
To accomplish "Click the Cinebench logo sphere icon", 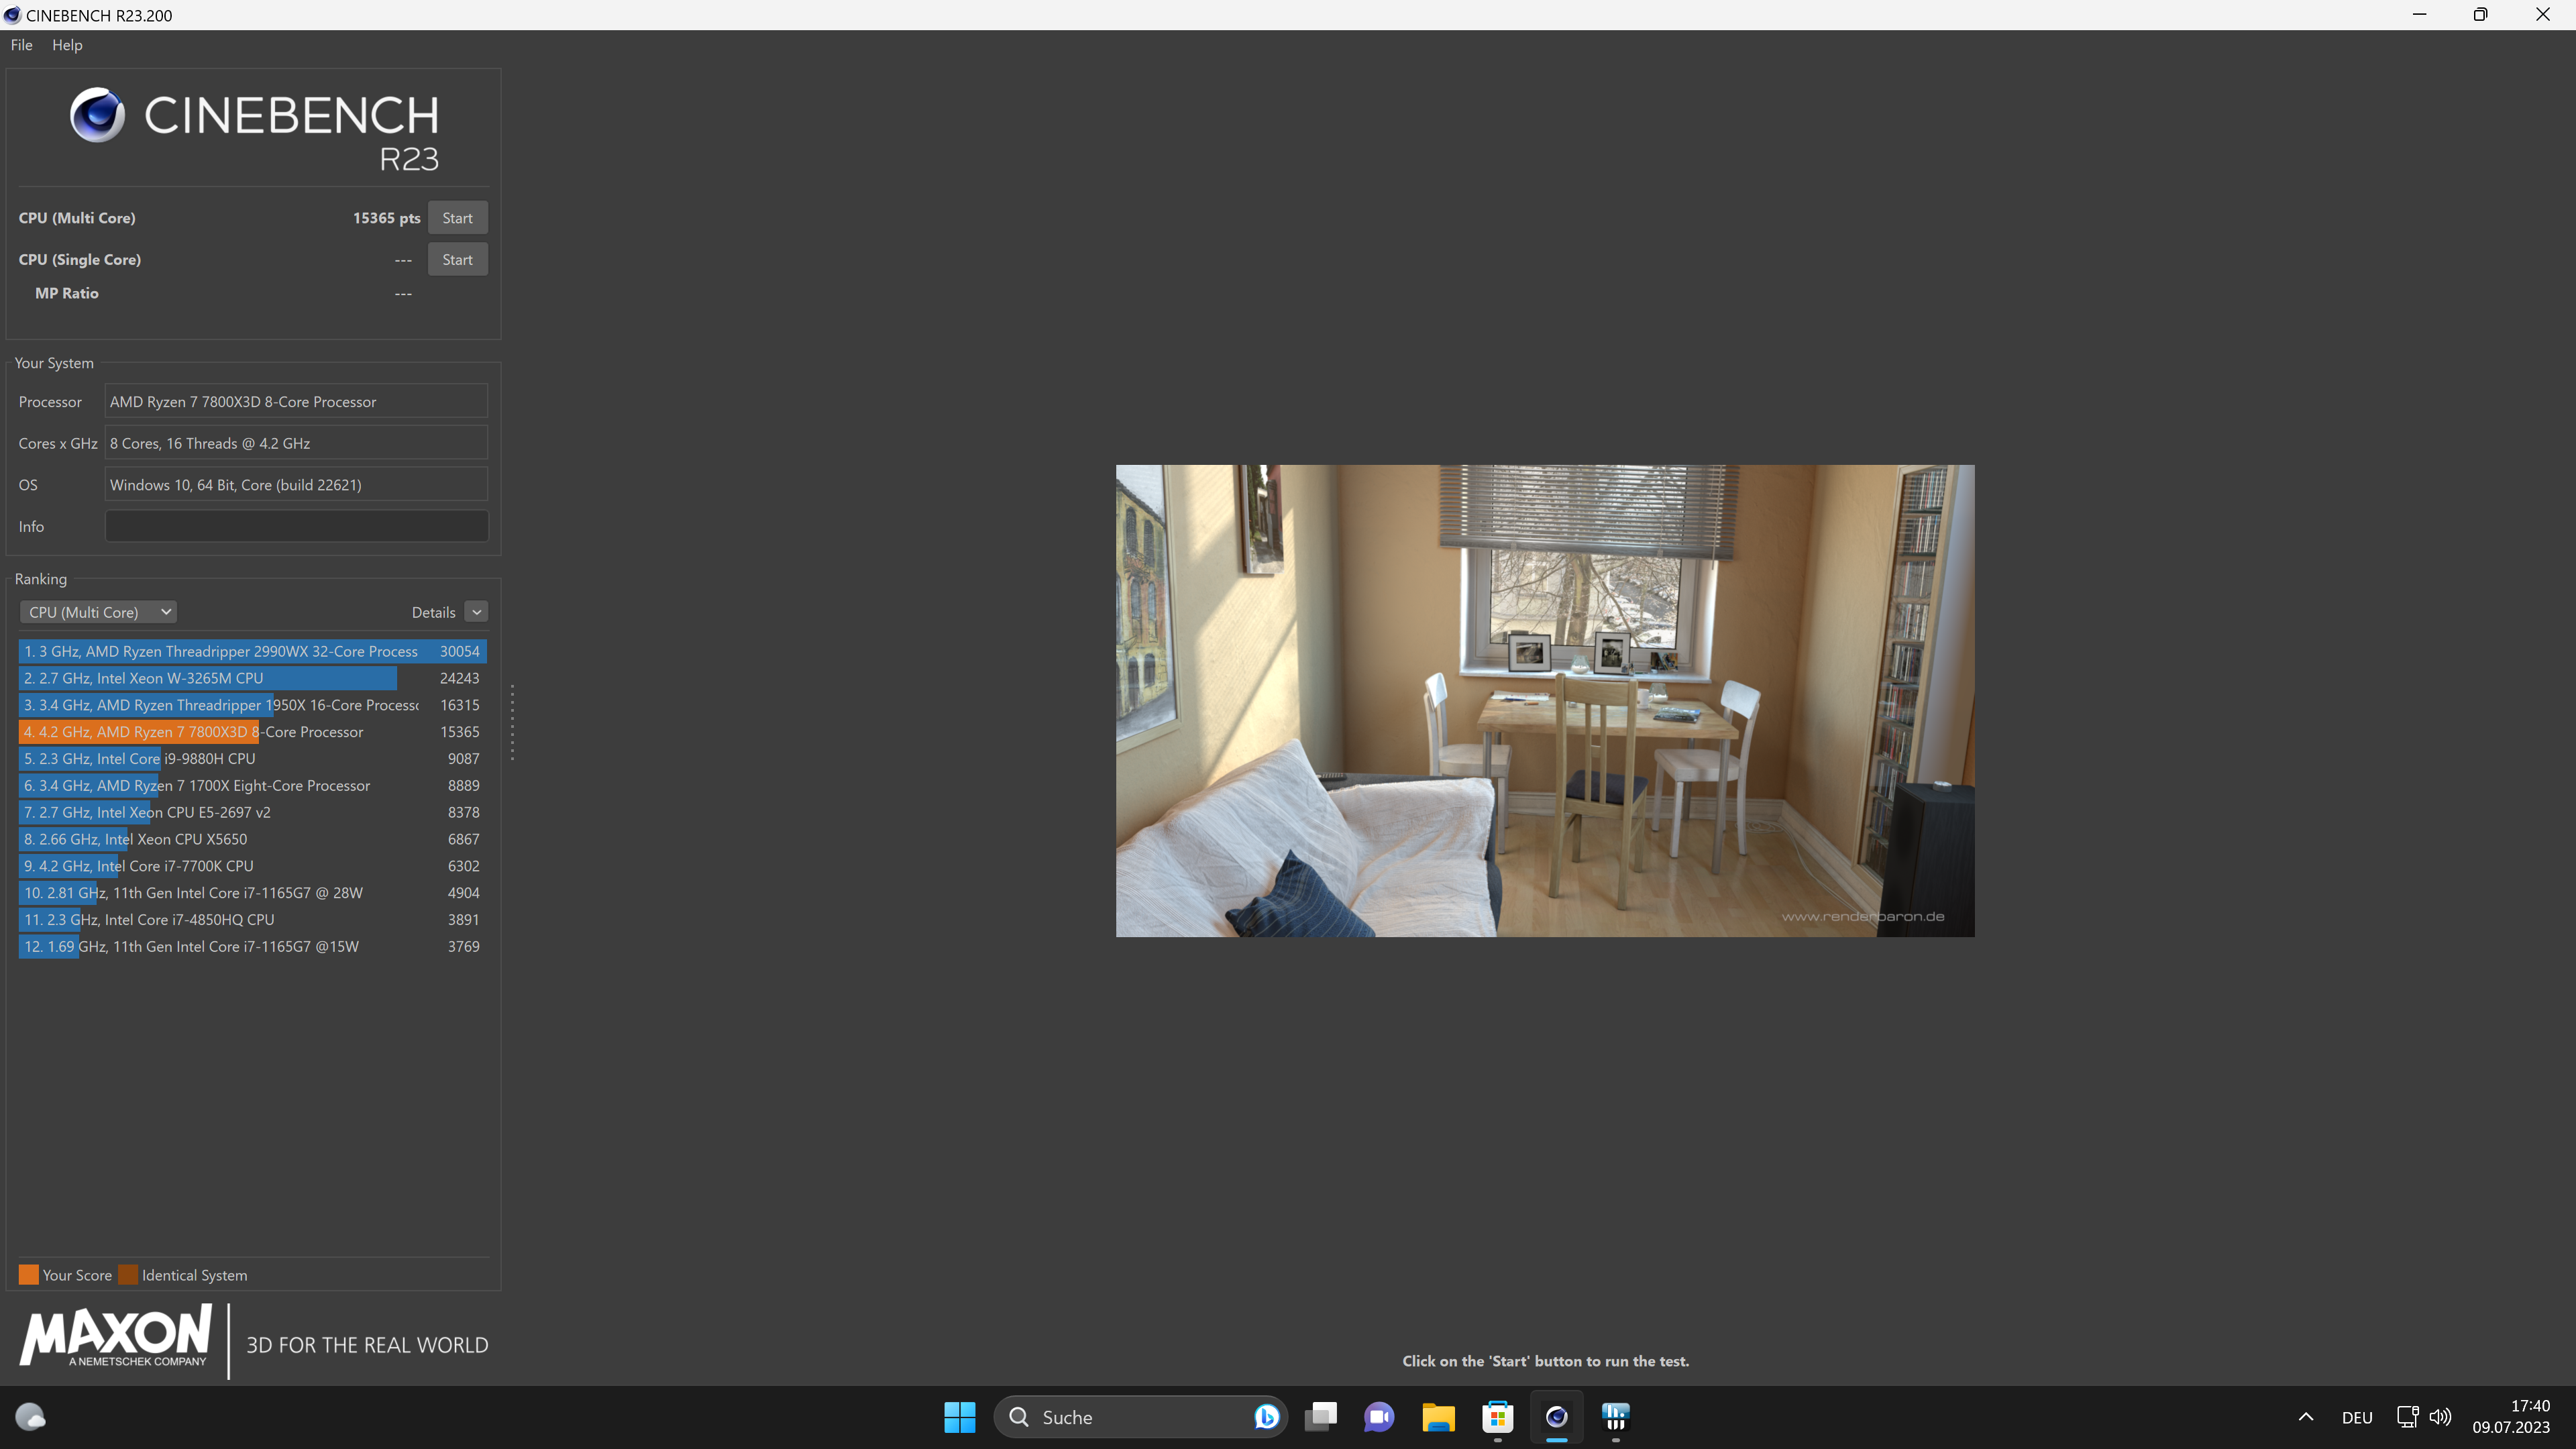I will coord(97,115).
